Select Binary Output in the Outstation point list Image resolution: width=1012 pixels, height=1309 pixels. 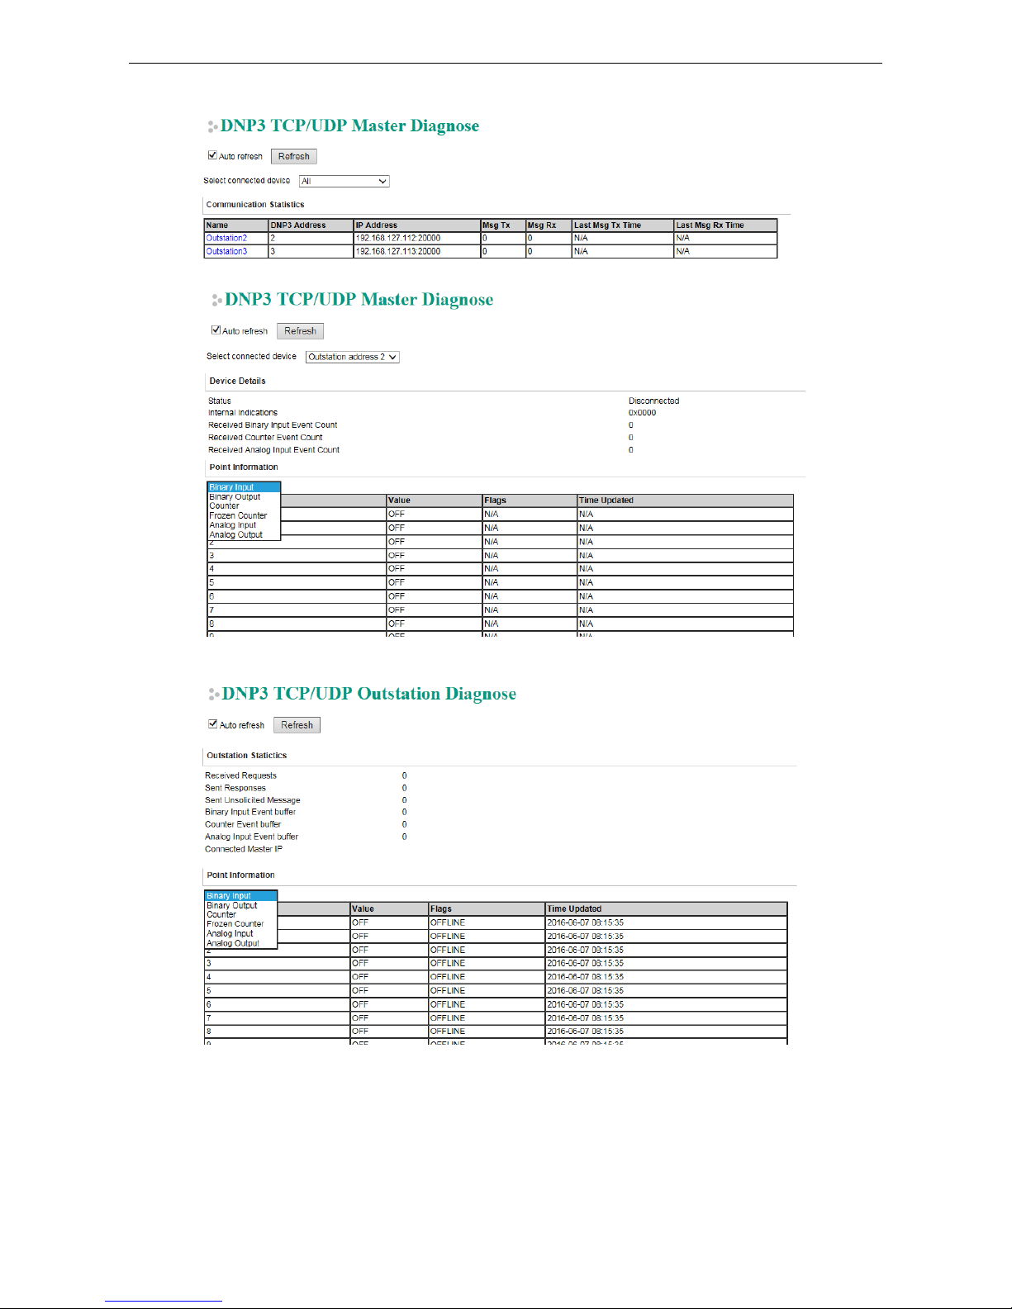240,905
